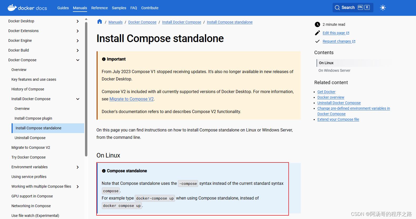The height and width of the screenshot is (219, 416).
Task: Click the pencil icon beside Edit this page
Action: pos(317,33)
